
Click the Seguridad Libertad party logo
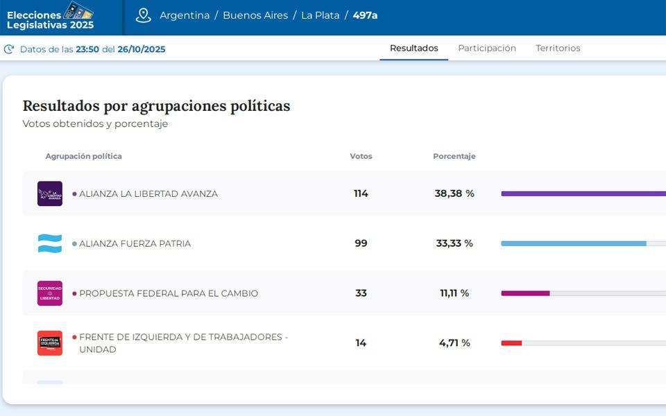pyautogui.click(x=50, y=293)
